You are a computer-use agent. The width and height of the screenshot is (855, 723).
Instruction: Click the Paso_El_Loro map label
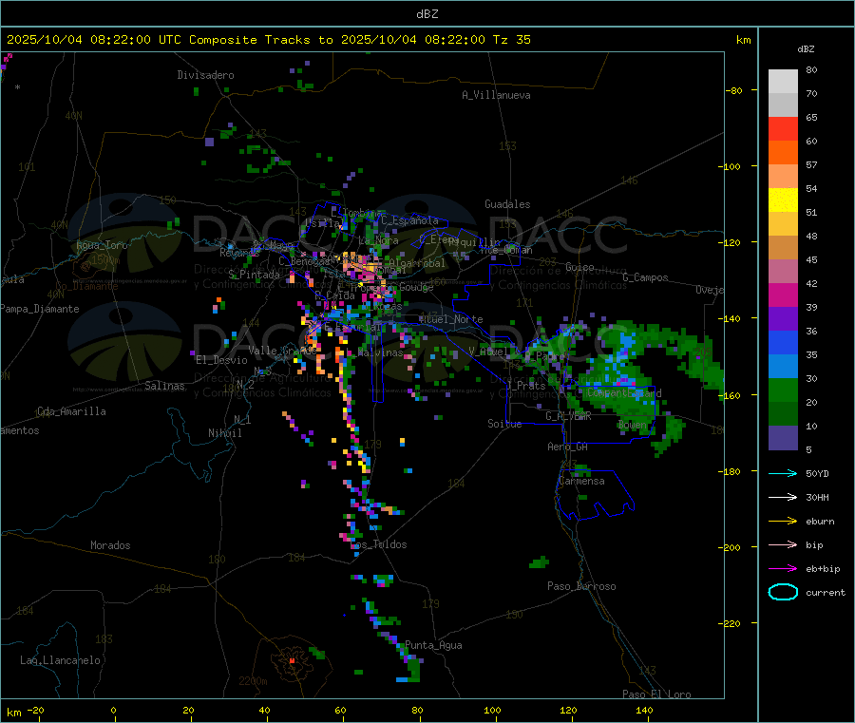point(656,694)
